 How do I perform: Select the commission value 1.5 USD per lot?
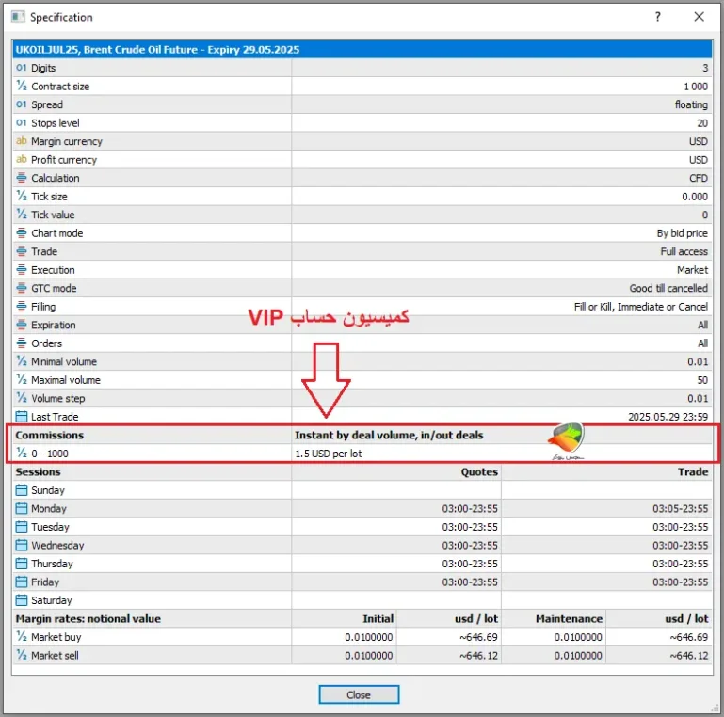click(x=329, y=454)
